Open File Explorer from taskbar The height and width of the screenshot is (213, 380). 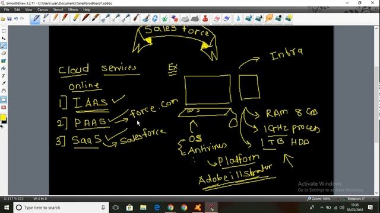click(143, 208)
